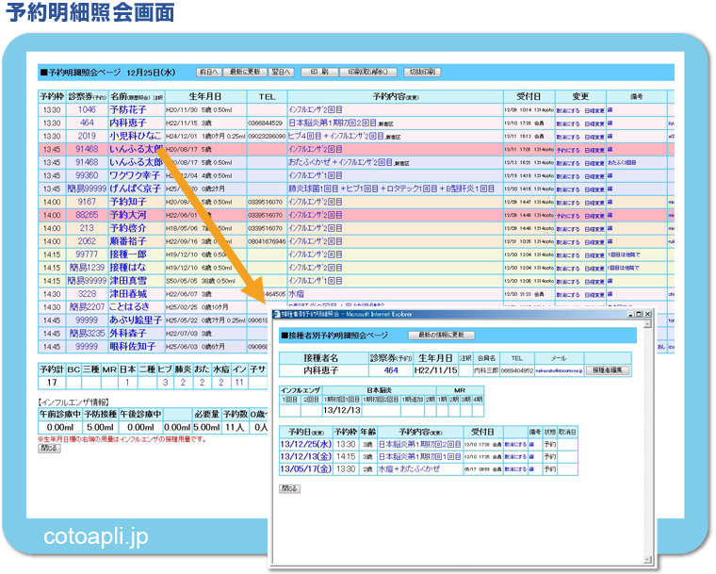Click 日程変更 for 順番裕子 row

click(594, 242)
